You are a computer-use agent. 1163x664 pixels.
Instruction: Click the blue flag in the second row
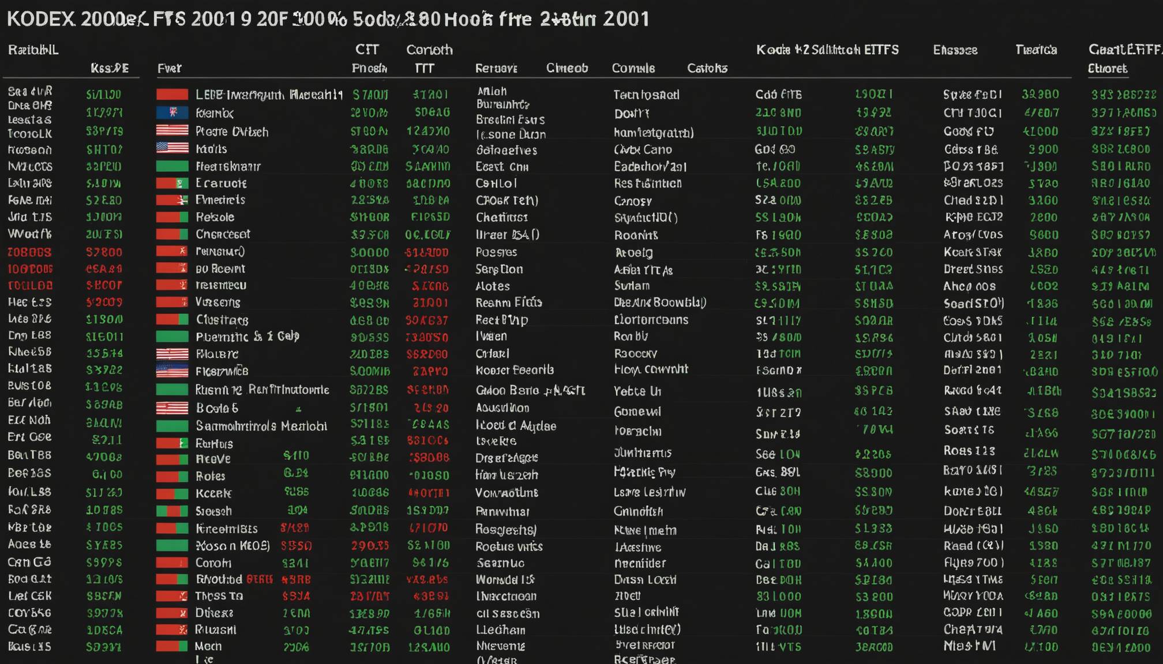pyautogui.click(x=172, y=112)
